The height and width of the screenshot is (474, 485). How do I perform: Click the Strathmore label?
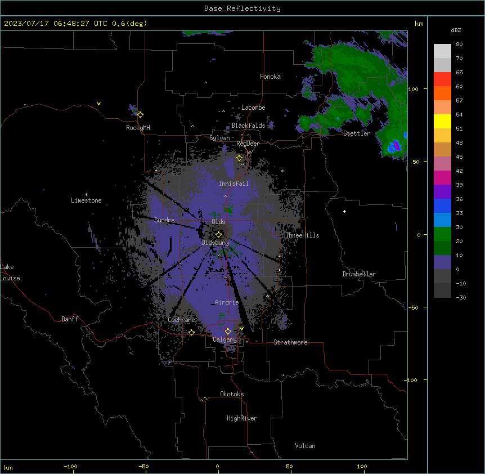(290, 342)
